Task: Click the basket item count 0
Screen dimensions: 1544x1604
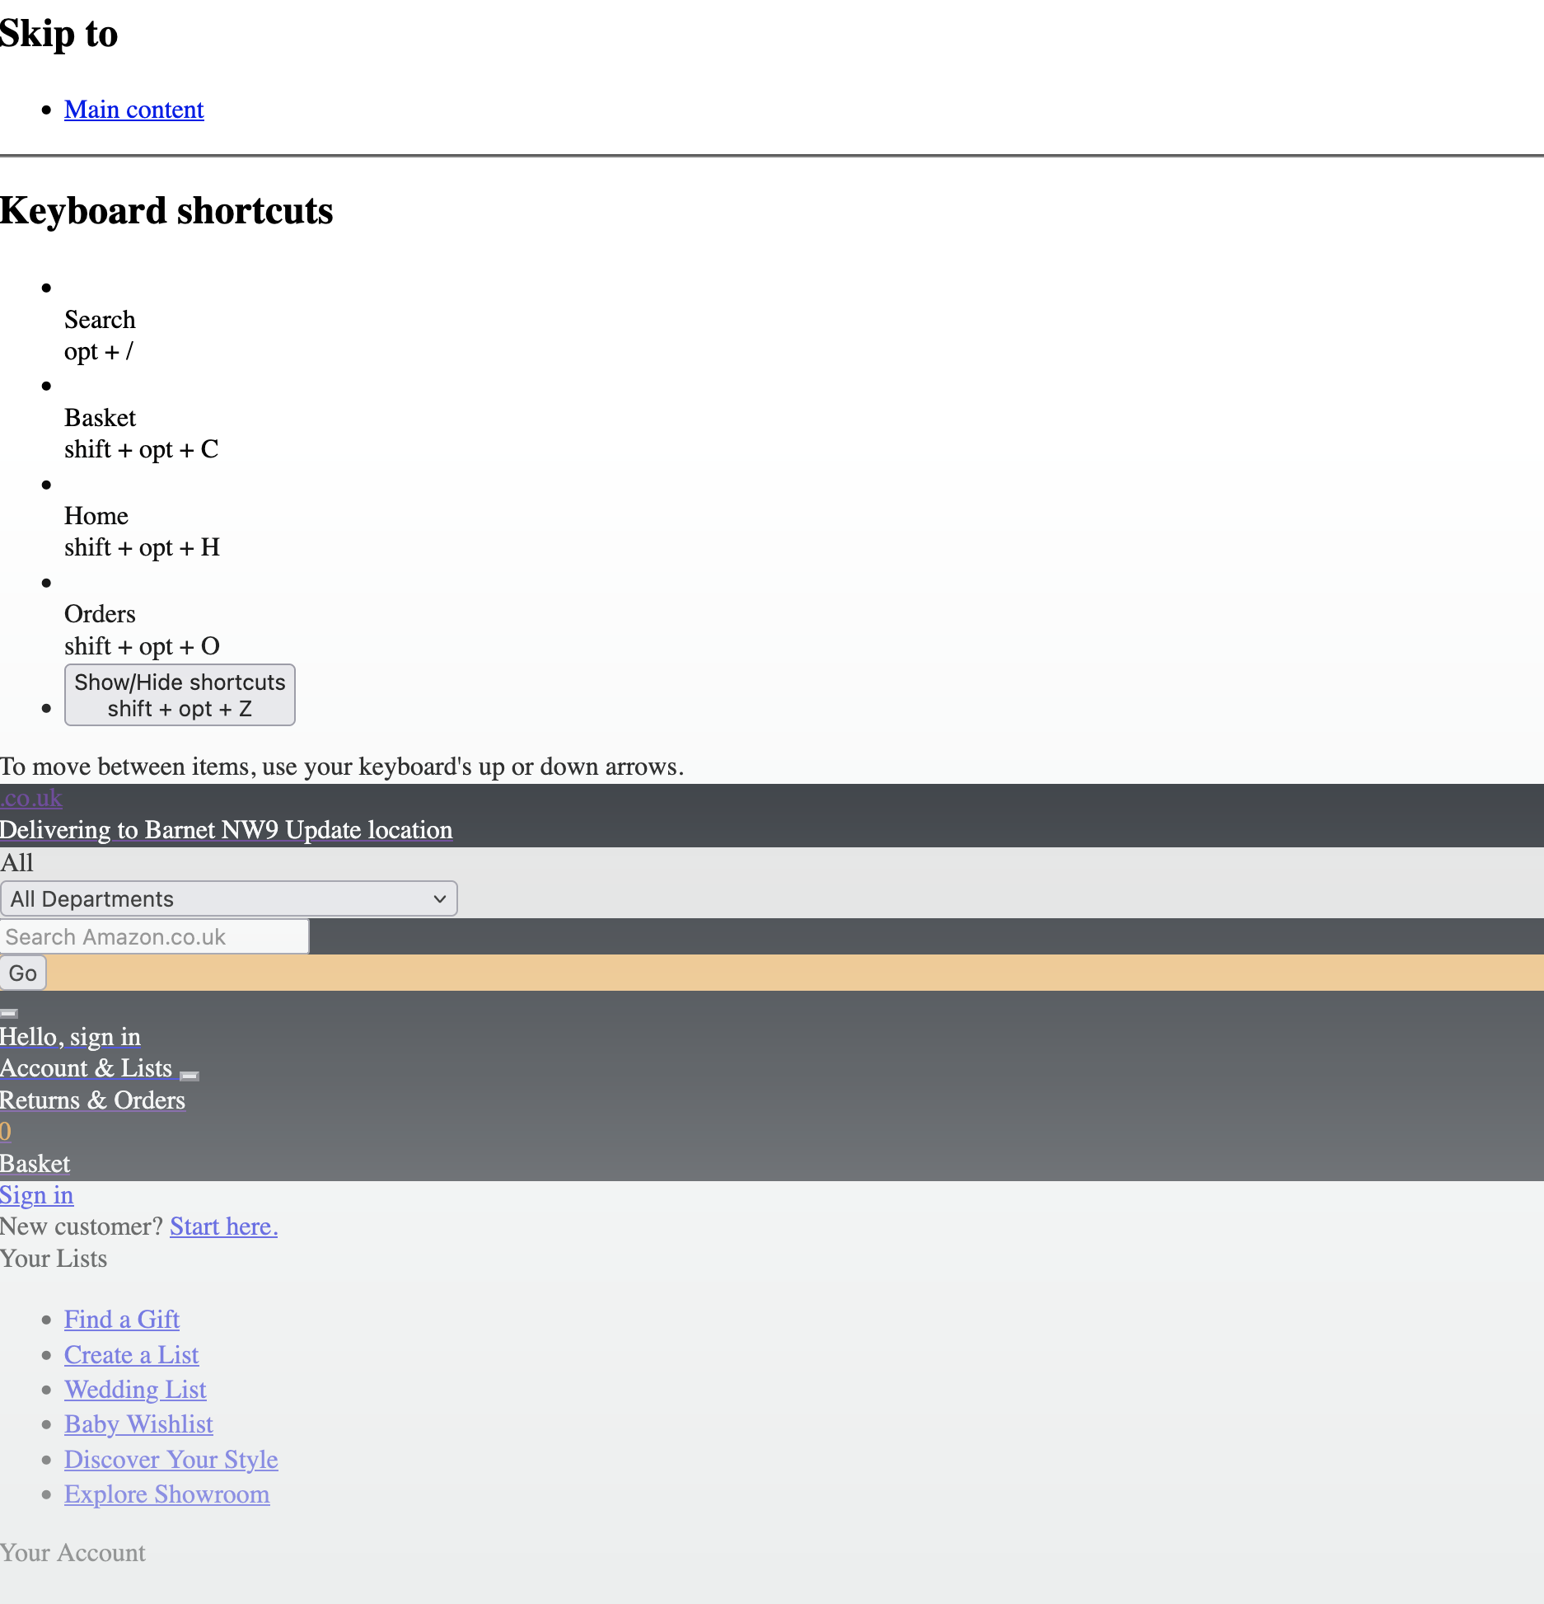Action: coord(6,1132)
